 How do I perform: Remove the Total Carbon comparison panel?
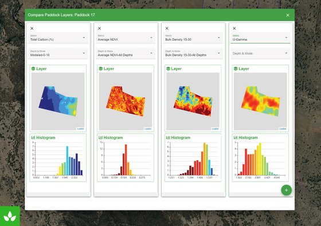tap(32, 29)
